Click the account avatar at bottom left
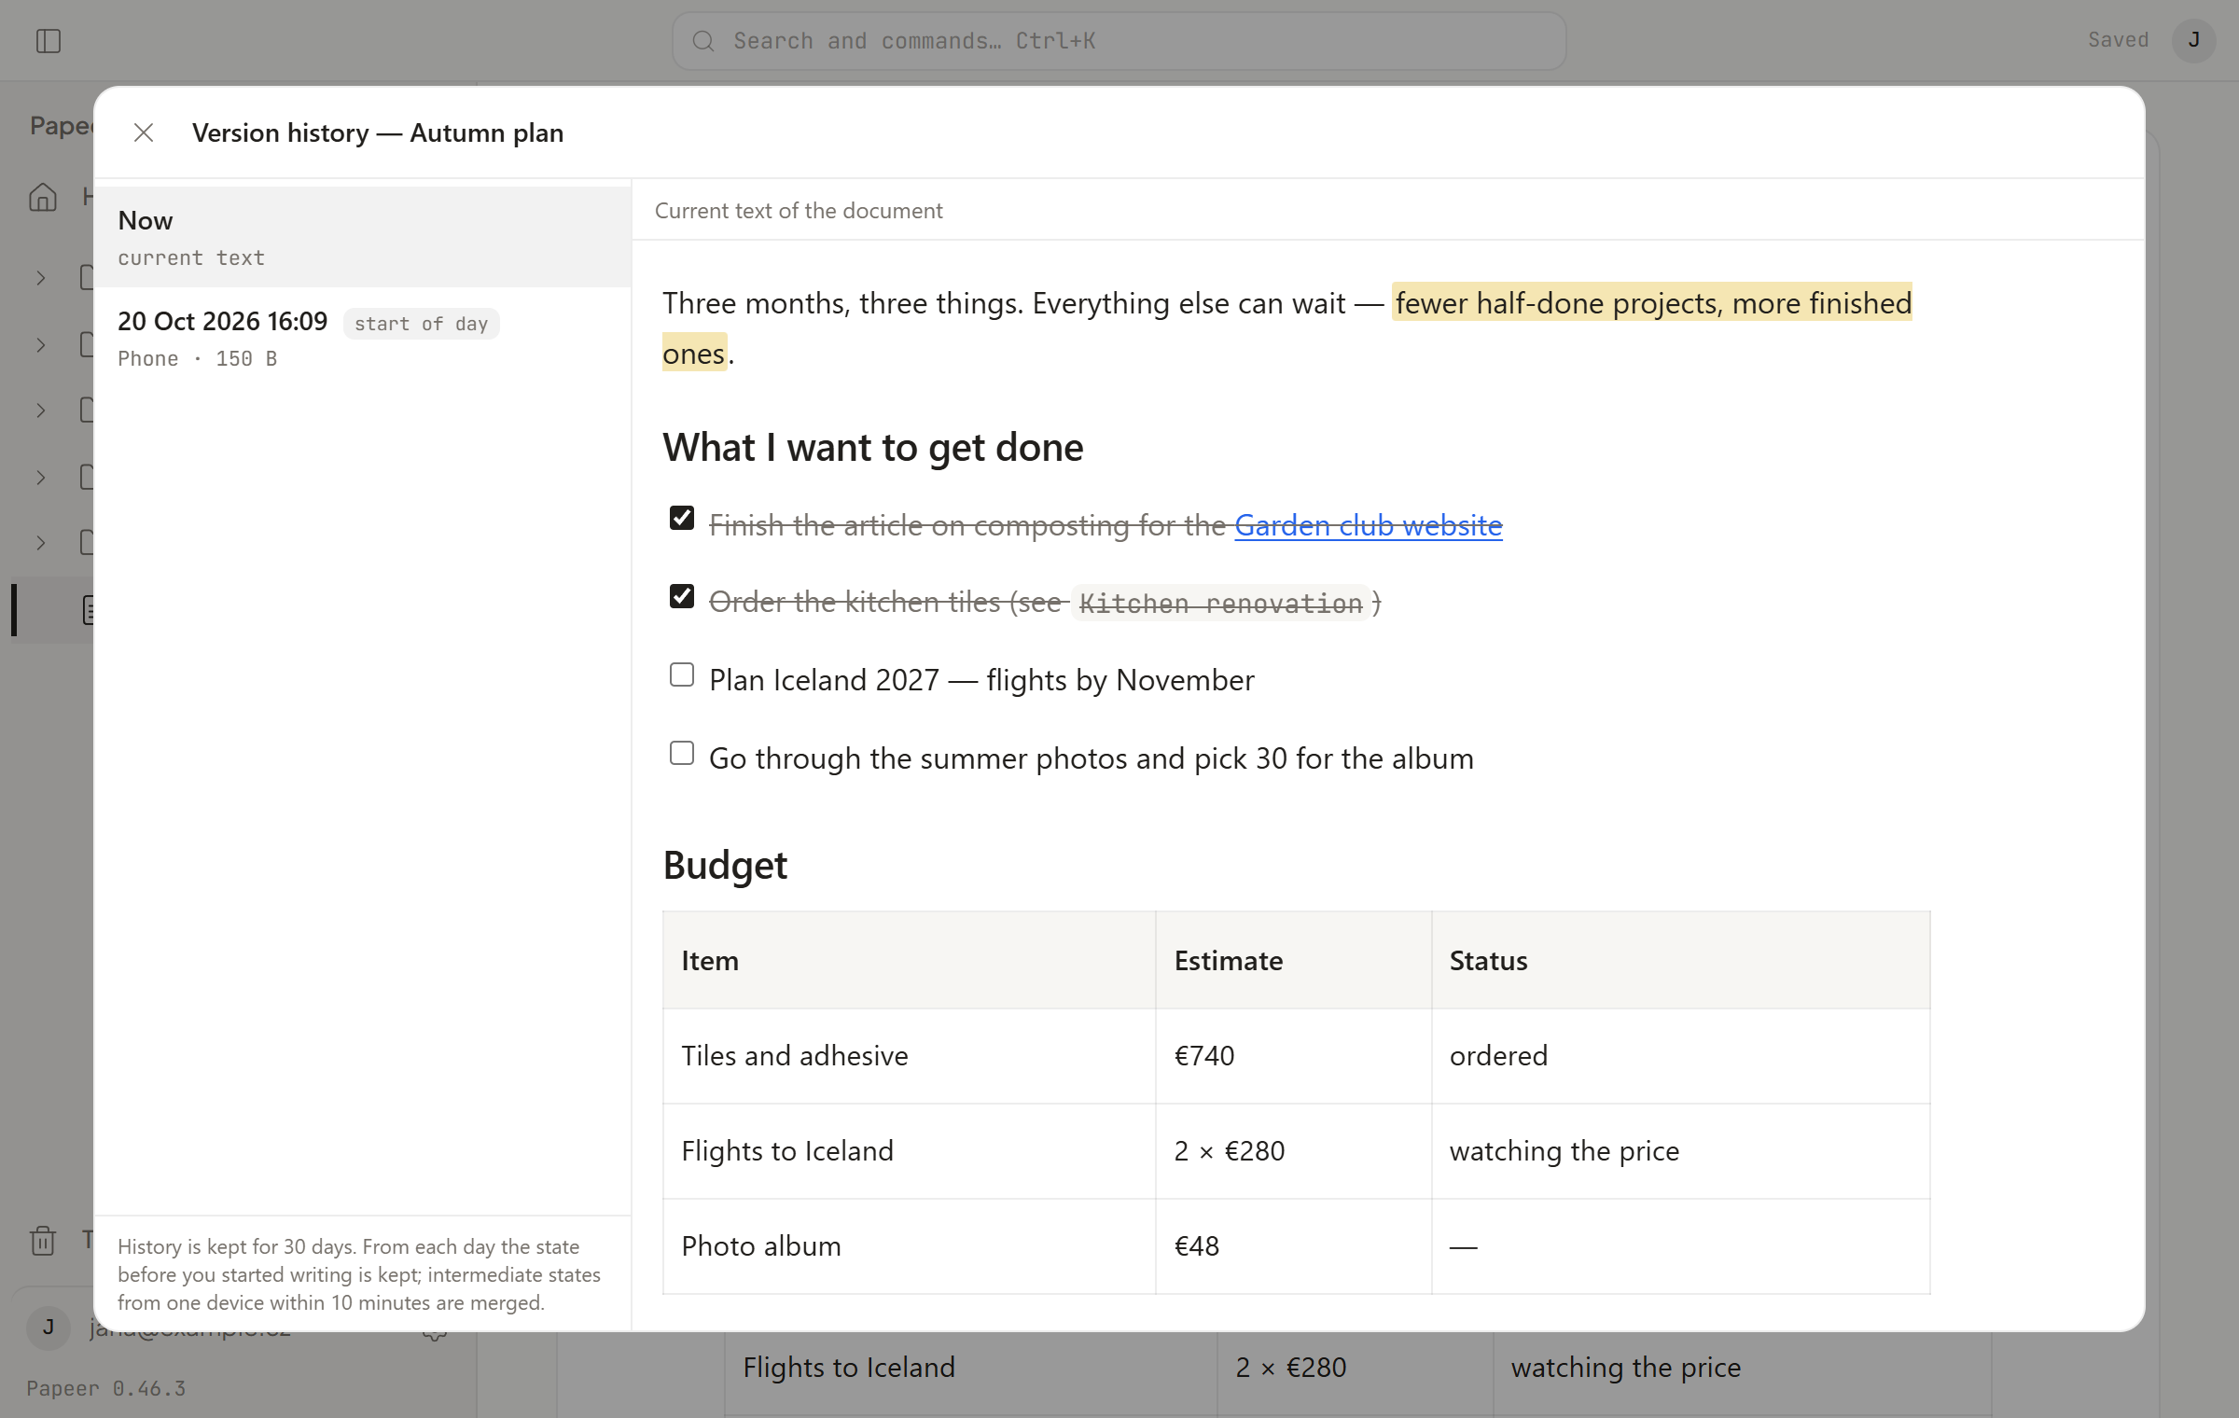Viewport: 2239px width, 1418px height. coord(49,1327)
